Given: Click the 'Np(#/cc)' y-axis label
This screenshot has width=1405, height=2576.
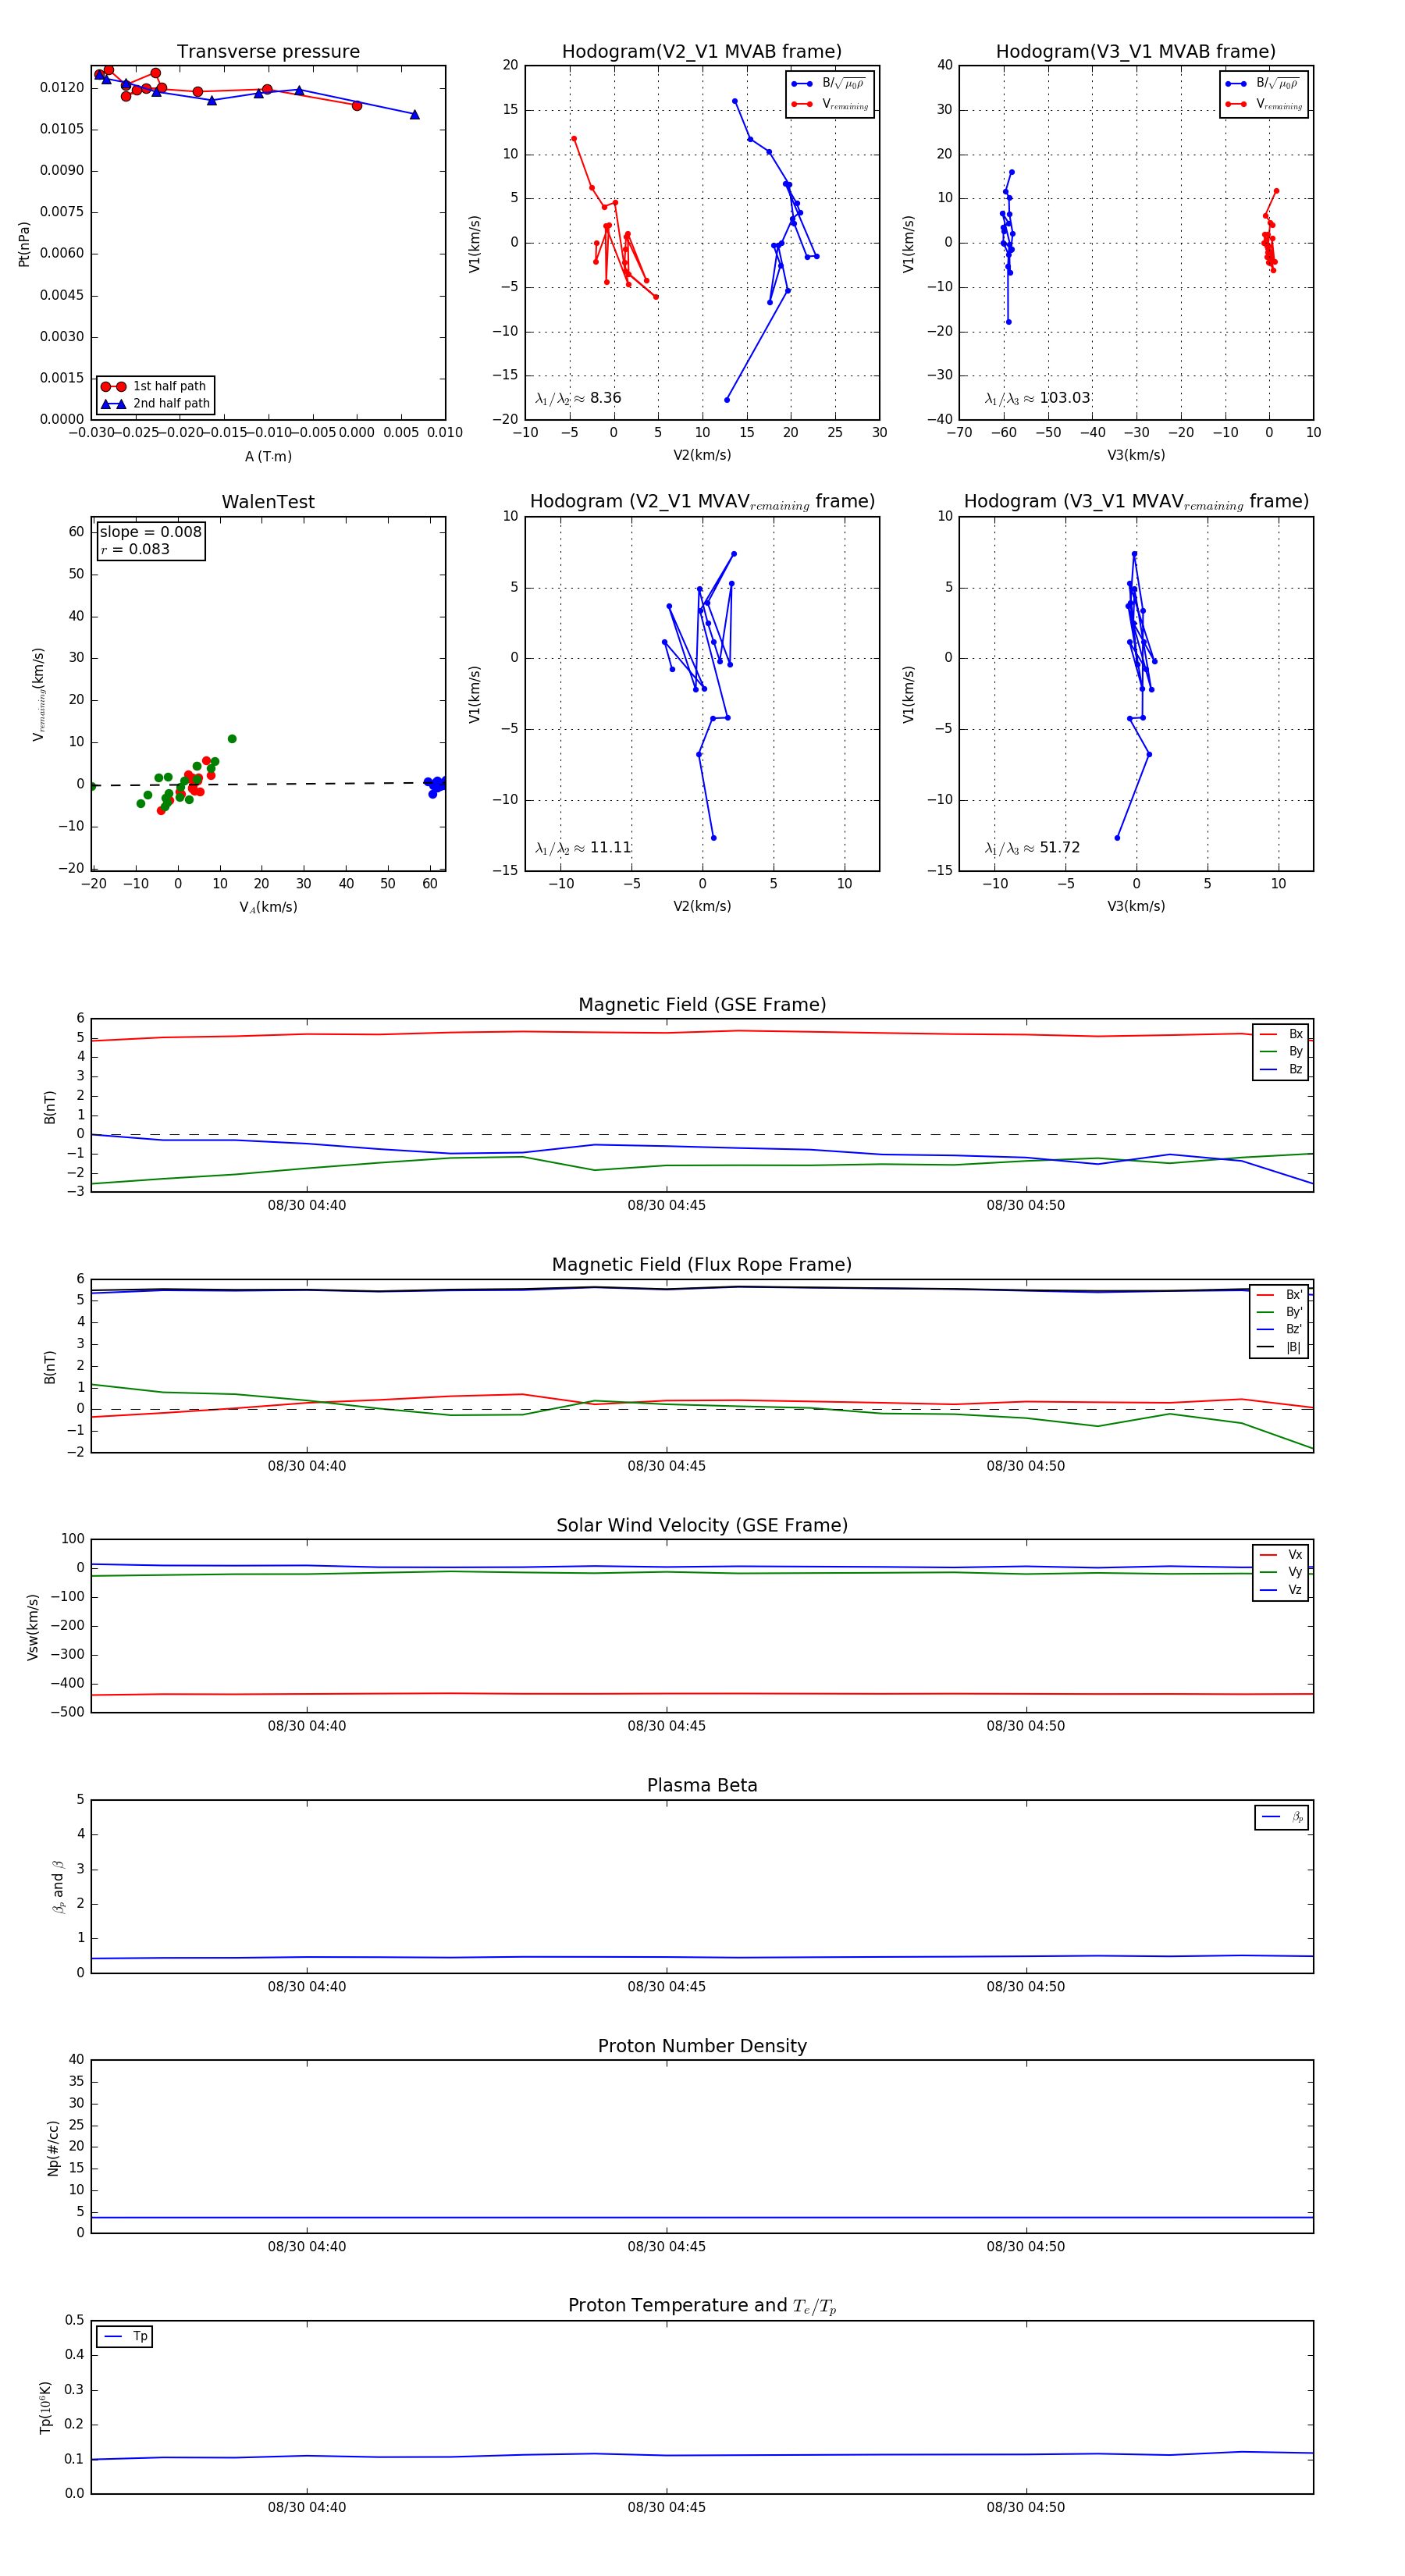Looking at the screenshot, I should 54,2148.
